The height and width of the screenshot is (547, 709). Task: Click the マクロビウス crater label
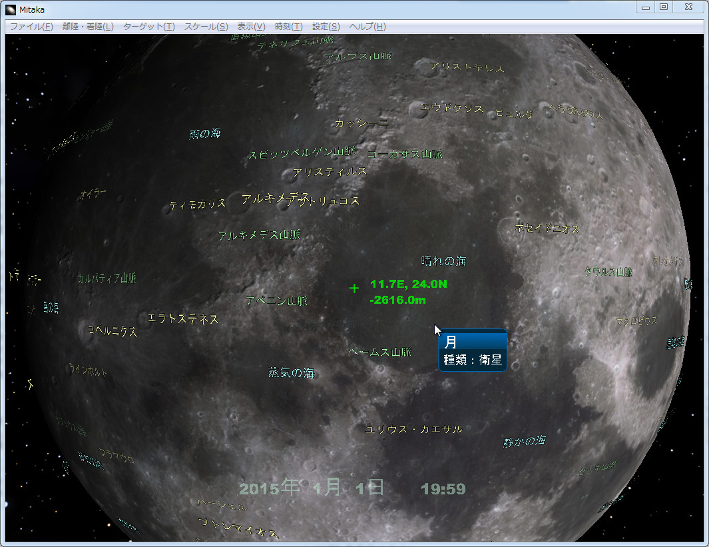pos(636,321)
